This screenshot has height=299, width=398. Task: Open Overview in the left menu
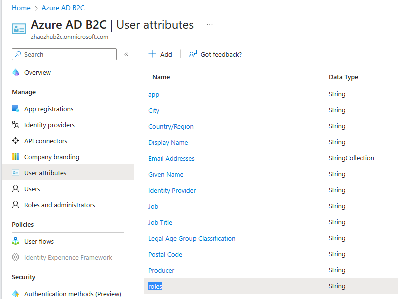coord(37,73)
